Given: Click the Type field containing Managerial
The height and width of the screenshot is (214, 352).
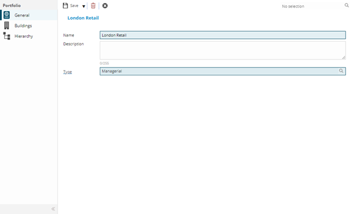Looking at the screenshot, I should click(223, 71).
